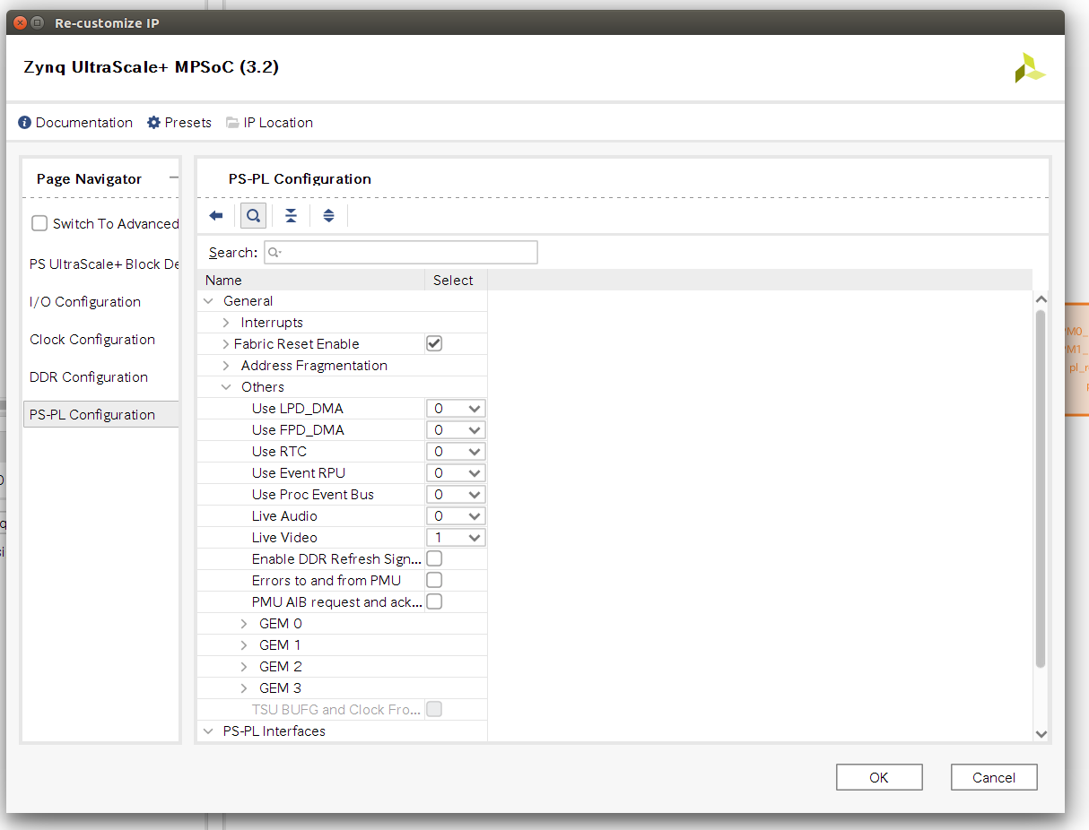Click the scrollbar up arrow
Screen dimensions: 1089x830
point(1041,299)
